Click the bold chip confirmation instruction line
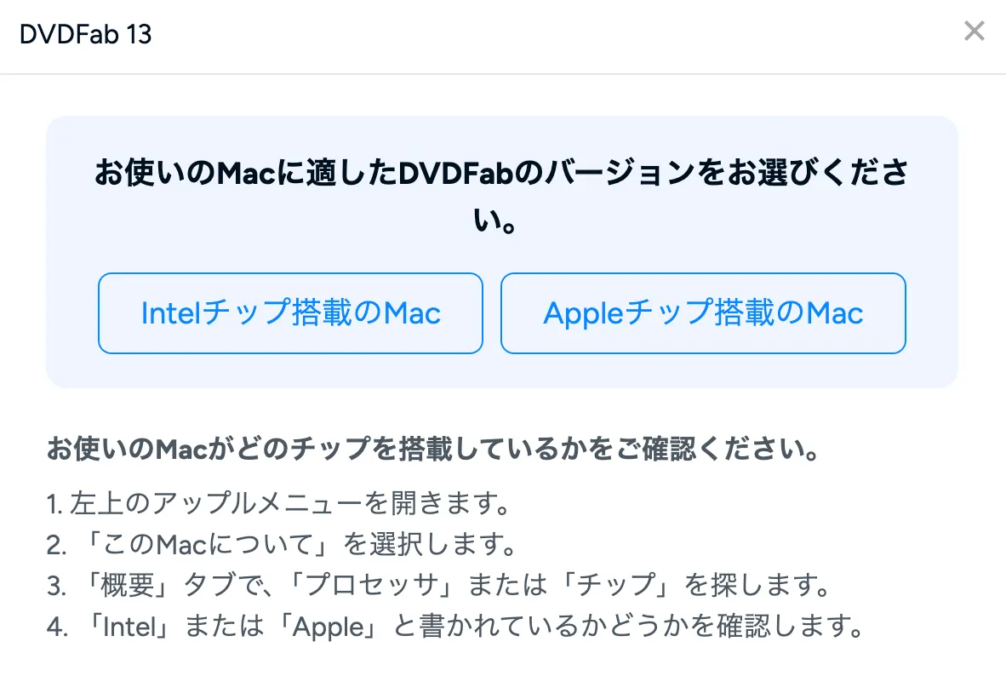The image size is (1006, 676). [433, 450]
